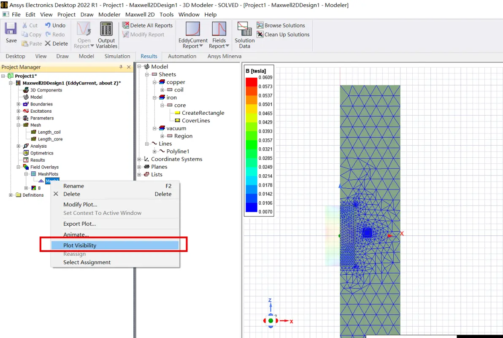Select the Boundaries node icon
503x338 pixels.
click(26, 104)
